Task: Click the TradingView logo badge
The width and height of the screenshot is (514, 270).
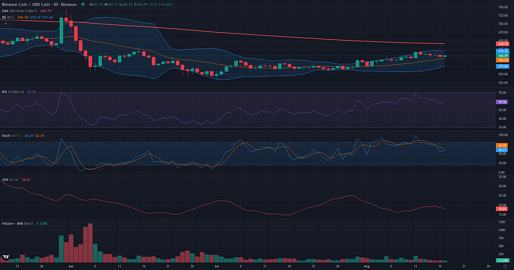Action: (6, 257)
